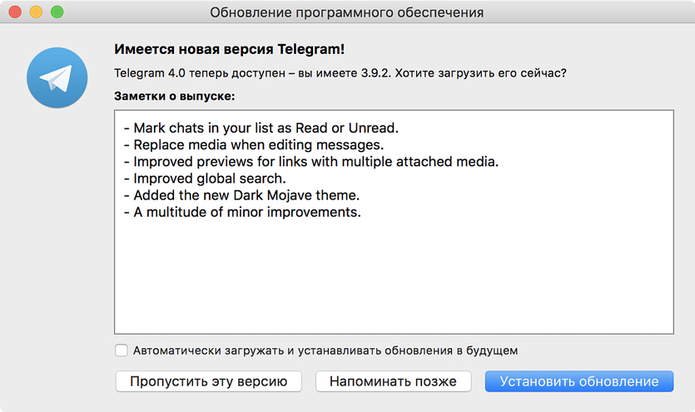695x412 pixels.
Task: Minimize the window using yellow button
Action: 37,12
